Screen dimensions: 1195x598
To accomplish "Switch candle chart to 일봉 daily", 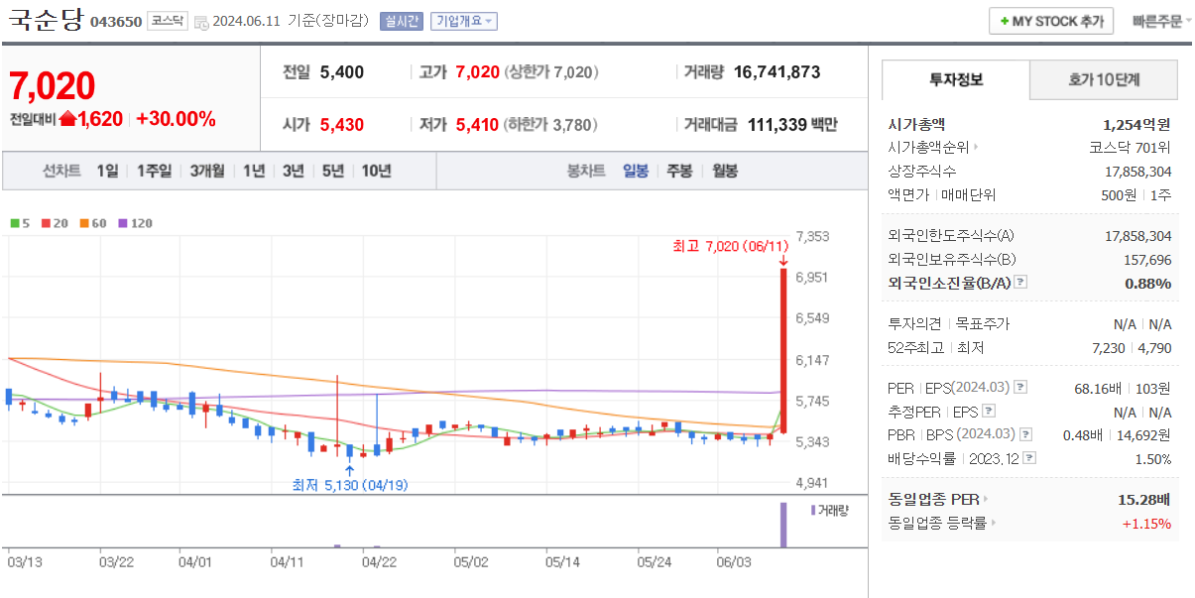I will click(x=636, y=171).
